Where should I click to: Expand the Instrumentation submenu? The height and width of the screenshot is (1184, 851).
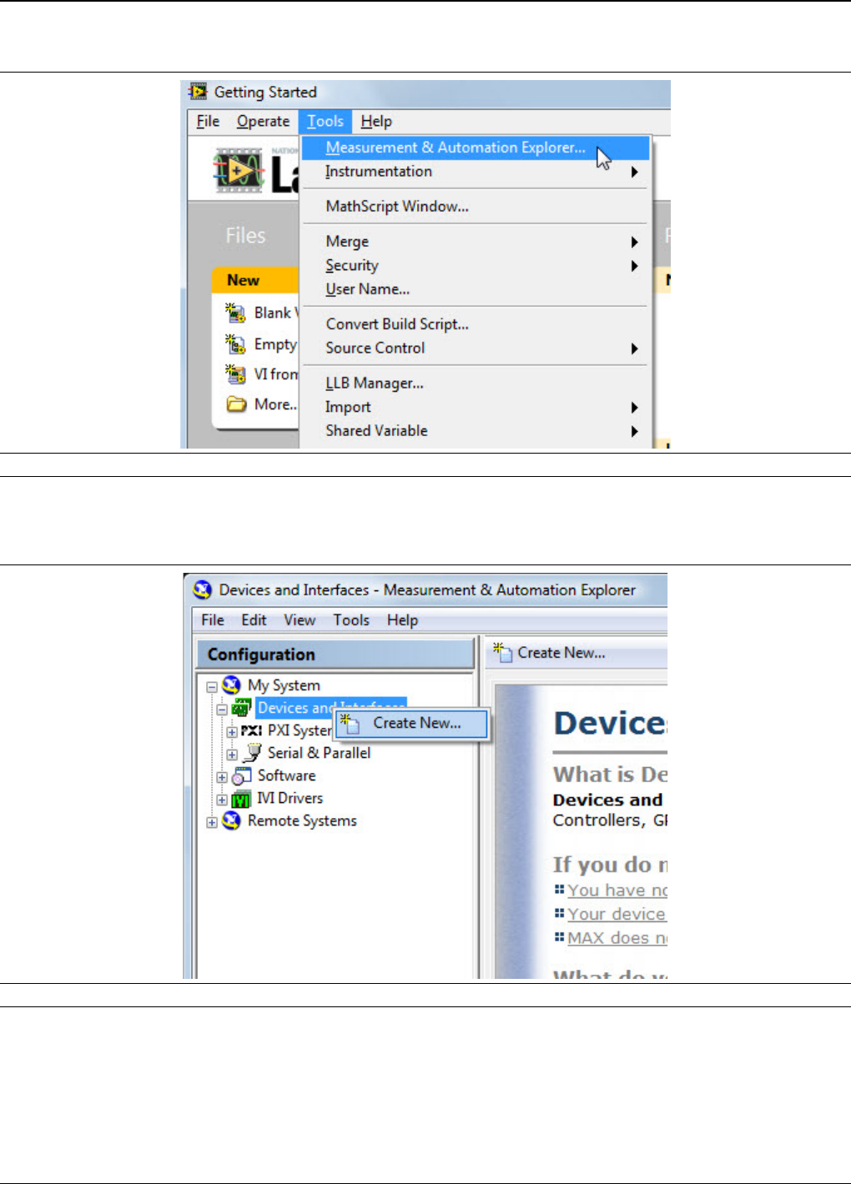point(475,172)
